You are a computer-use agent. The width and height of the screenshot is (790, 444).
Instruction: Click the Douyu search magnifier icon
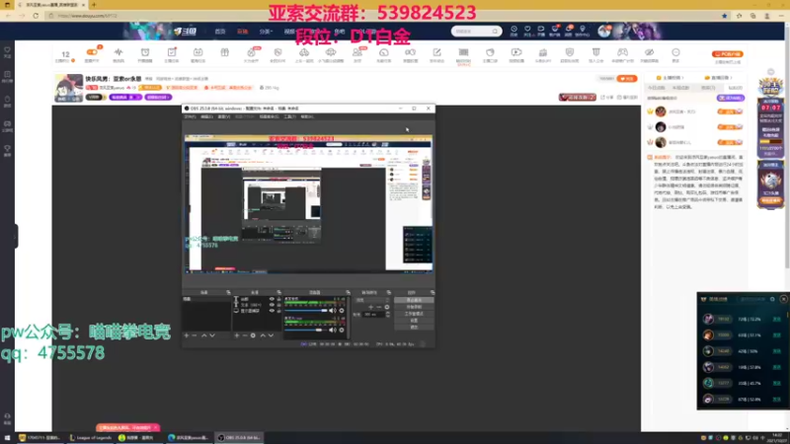click(x=495, y=32)
